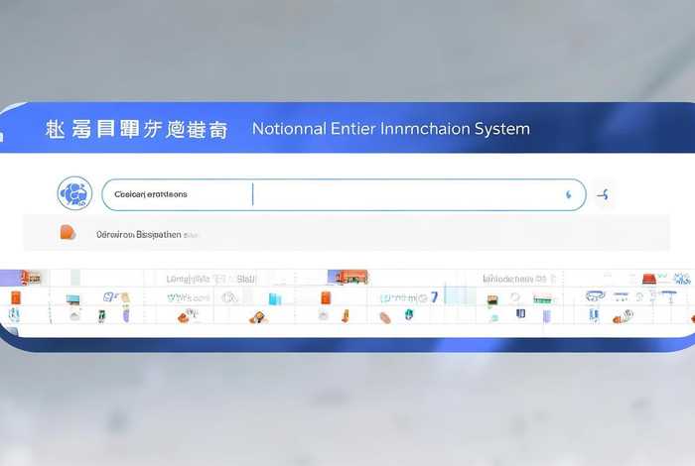Click the 'Notionnal Entier Innmchaion System' header title

pos(391,129)
